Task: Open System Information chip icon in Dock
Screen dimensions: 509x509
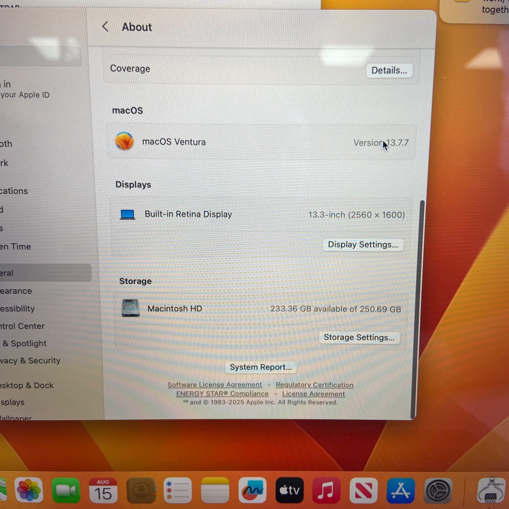Action: (492, 490)
